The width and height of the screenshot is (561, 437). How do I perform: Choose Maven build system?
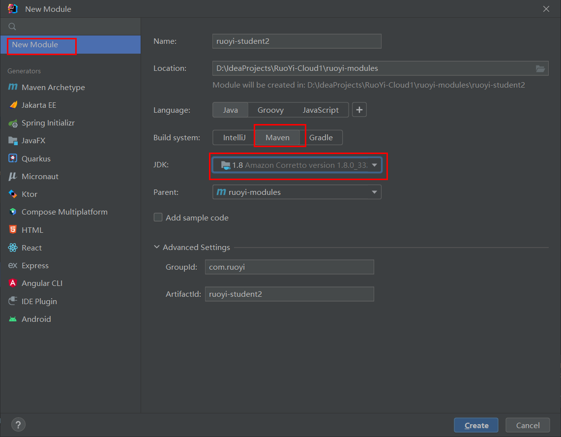tap(278, 138)
